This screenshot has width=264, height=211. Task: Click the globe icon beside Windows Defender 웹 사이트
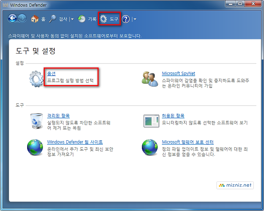[x=35, y=147]
